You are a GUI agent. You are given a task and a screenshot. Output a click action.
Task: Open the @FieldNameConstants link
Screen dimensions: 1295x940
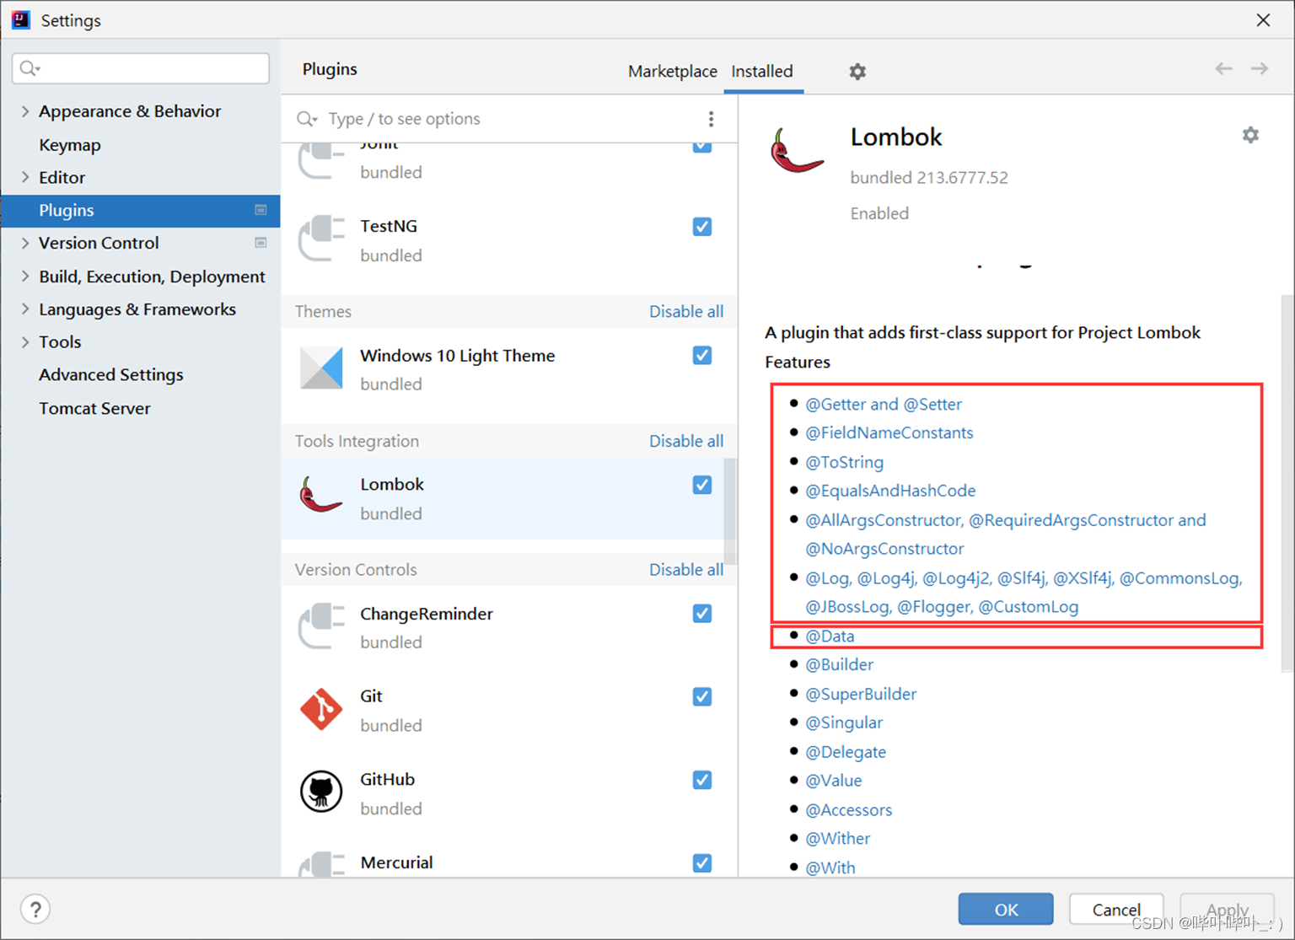coord(889,432)
